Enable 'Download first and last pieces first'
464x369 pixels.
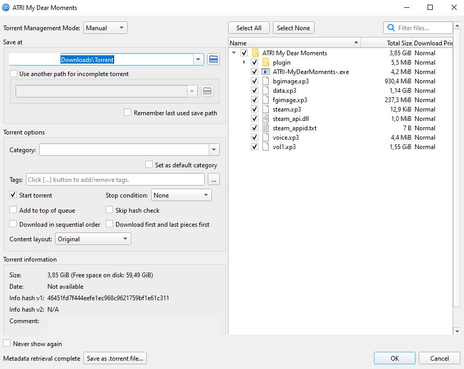click(109, 224)
